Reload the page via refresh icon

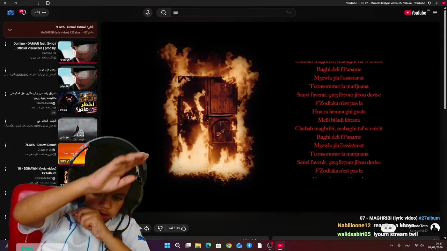click(x=430, y=3)
